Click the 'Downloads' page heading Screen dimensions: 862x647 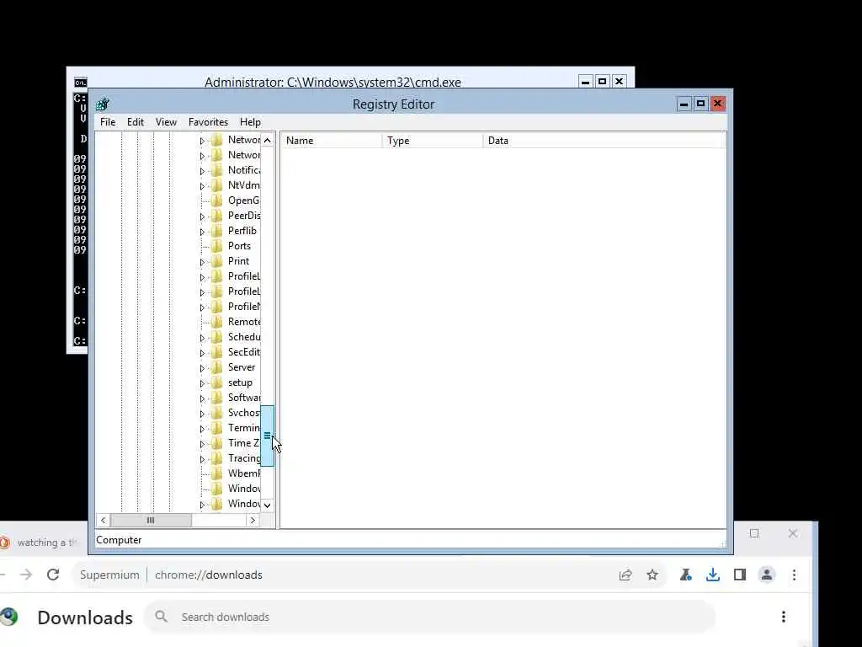pyautogui.click(x=85, y=618)
